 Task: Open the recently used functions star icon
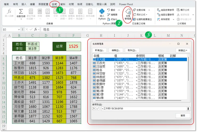pos(31,11)
